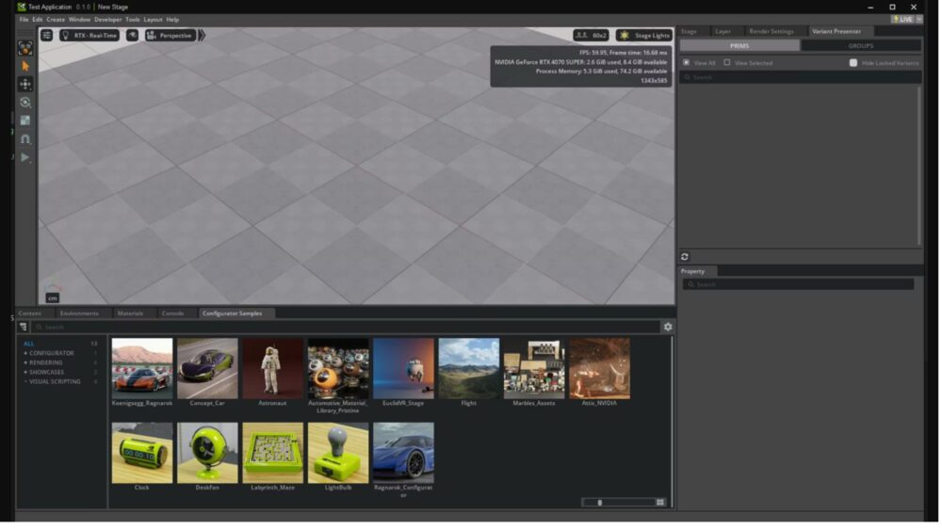Expand the Stage Lights dropdown
Image resolution: width=942 pixels, height=530 pixels.
coord(644,36)
